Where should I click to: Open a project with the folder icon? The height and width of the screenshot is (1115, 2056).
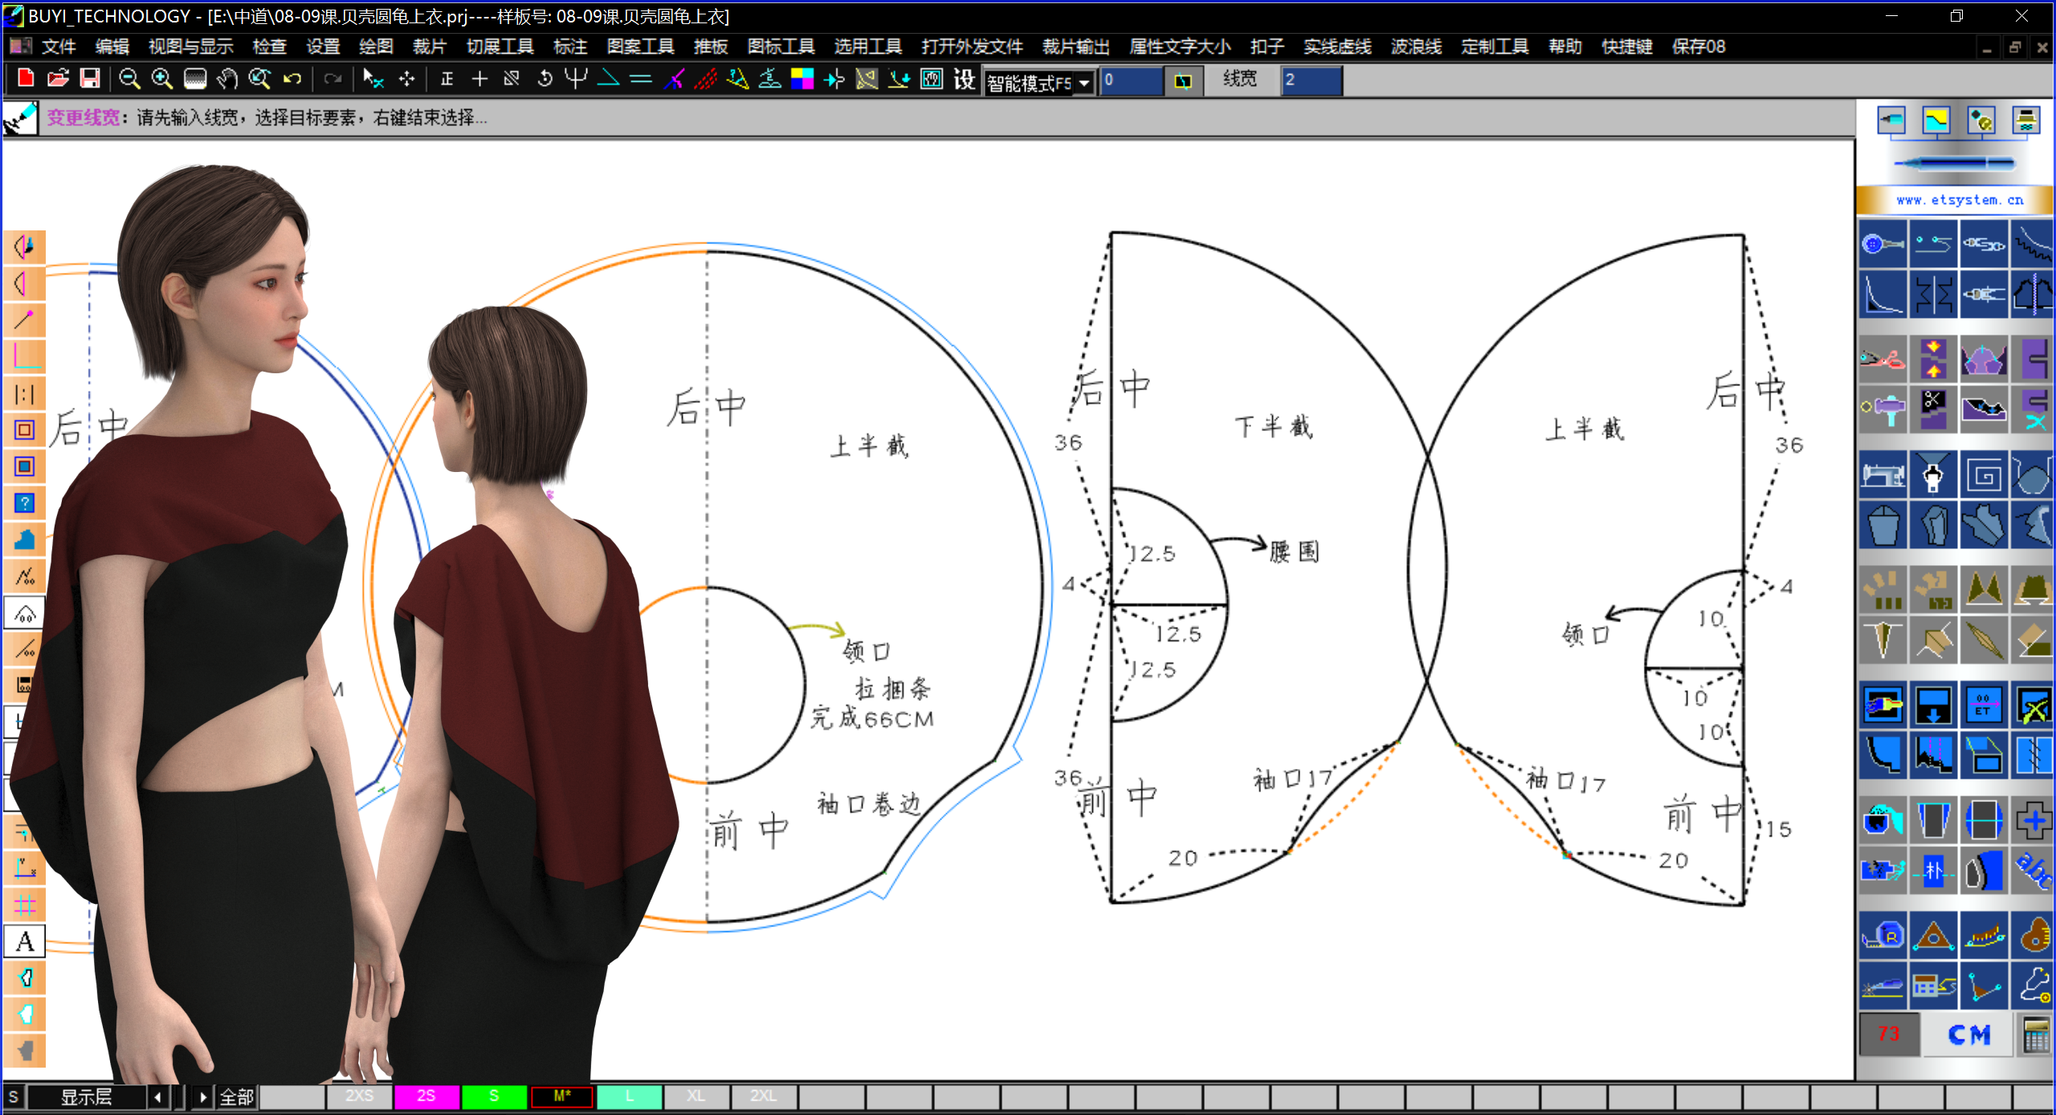click(58, 79)
